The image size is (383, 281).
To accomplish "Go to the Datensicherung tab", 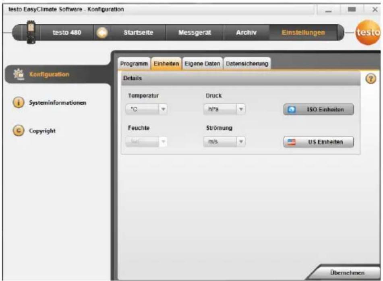I will 247,64.
